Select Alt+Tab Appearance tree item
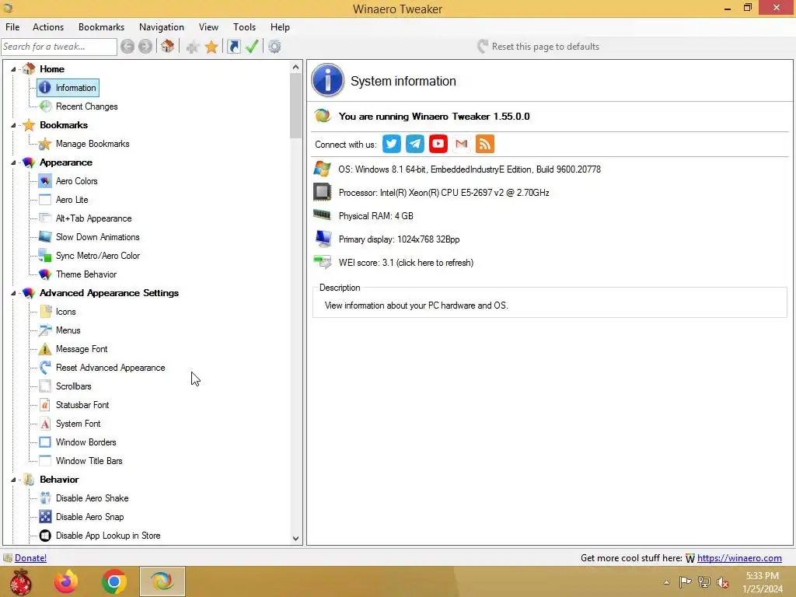 pos(94,218)
